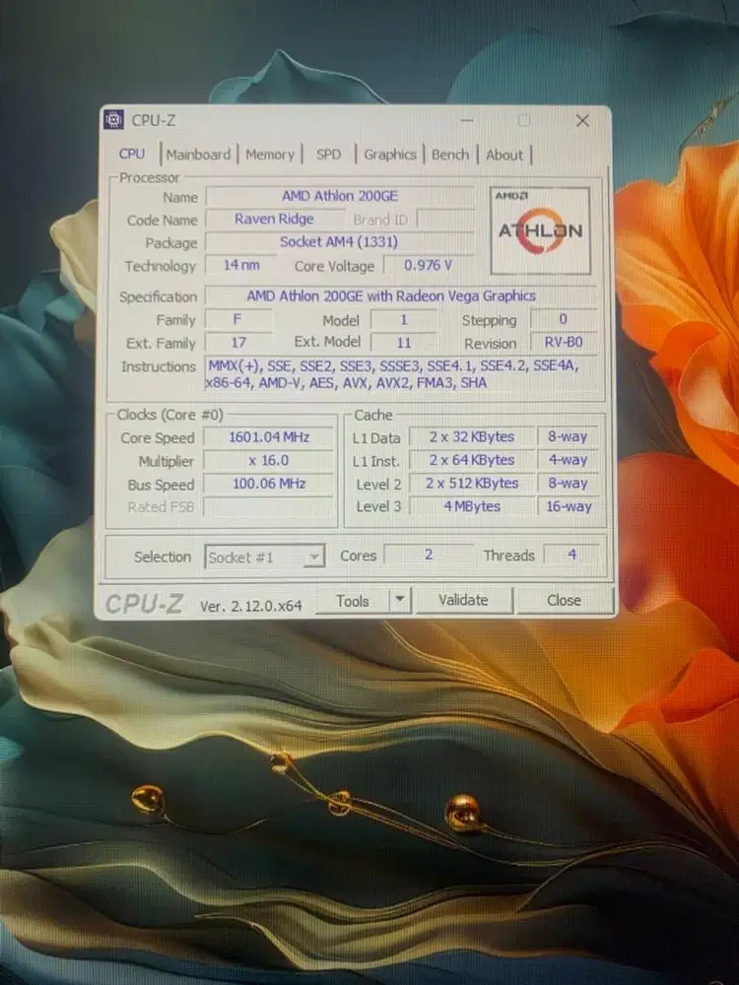The width and height of the screenshot is (739, 985).
Task: Click the core speed 1601.04 MHz
Action: pos(268,436)
